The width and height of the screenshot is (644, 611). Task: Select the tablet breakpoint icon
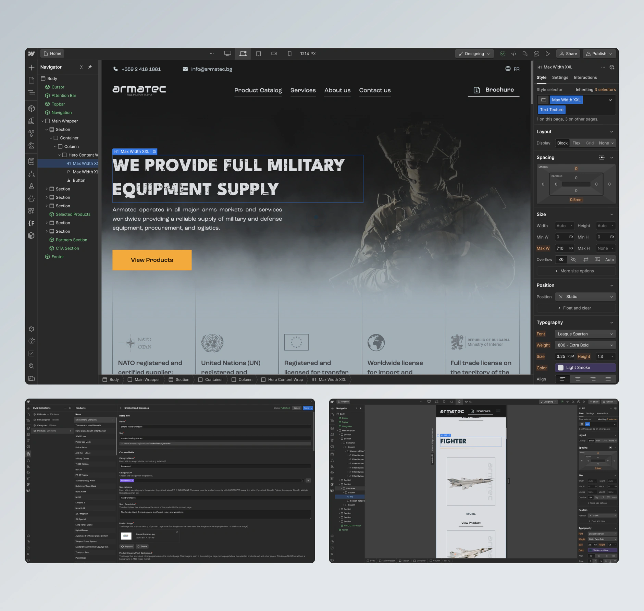(x=258, y=53)
